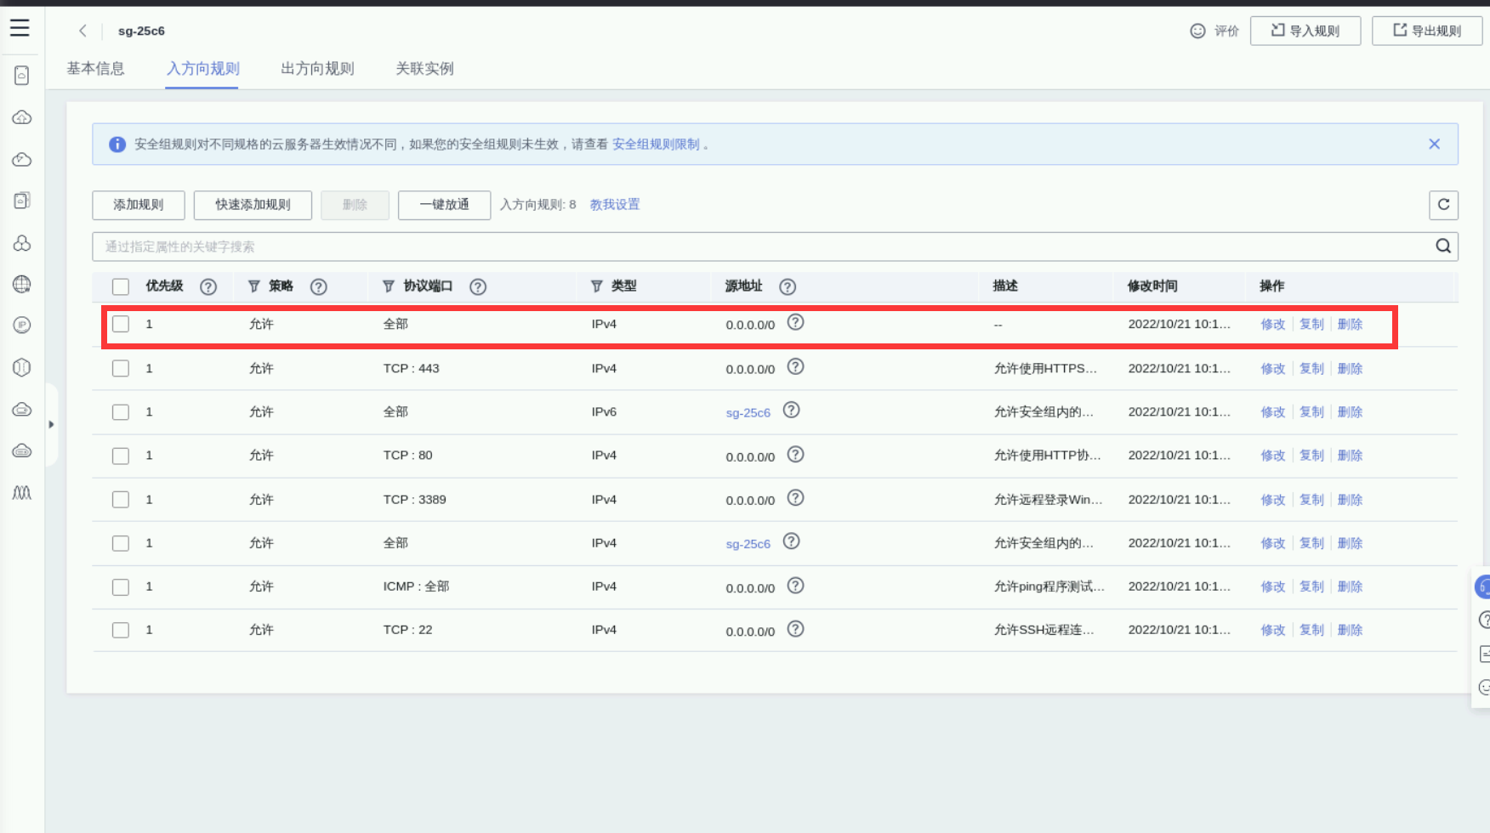Viewport: 1490px width, 833px height.
Task: Go back using the arrow beside sg-25c6
Action: click(x=82, y=31)
